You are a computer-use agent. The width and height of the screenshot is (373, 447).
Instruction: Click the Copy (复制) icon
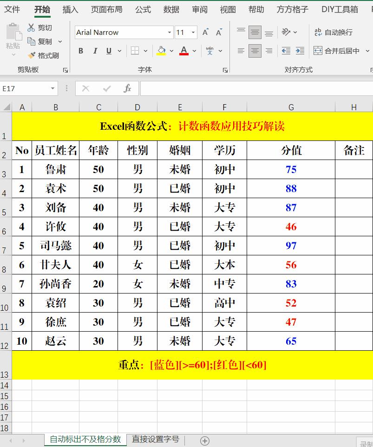[32, 41]
